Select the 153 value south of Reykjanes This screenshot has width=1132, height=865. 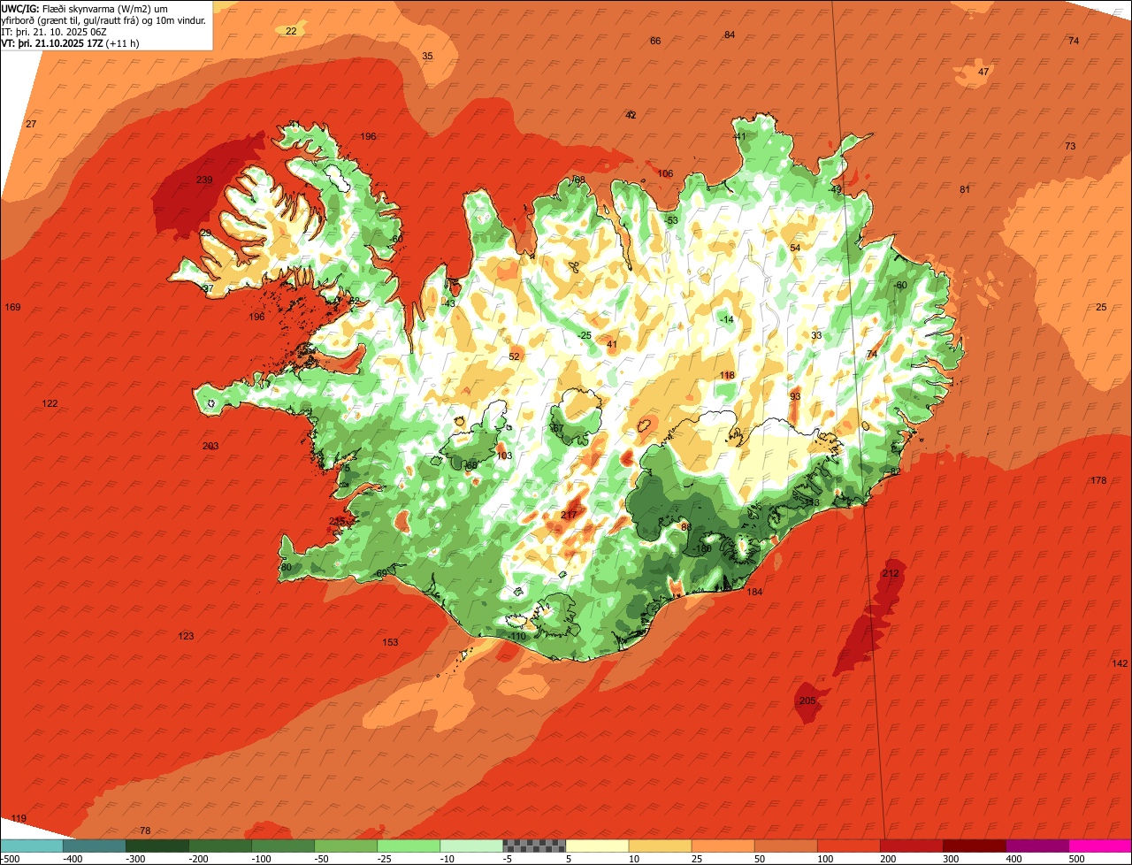coord(390,642)
